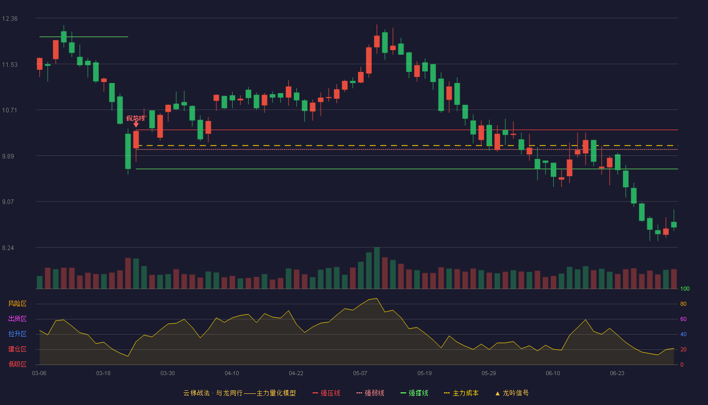Click the red 0 indicator axis value
708x405 pixels.
pyautogui.click(x=682, y=364)
